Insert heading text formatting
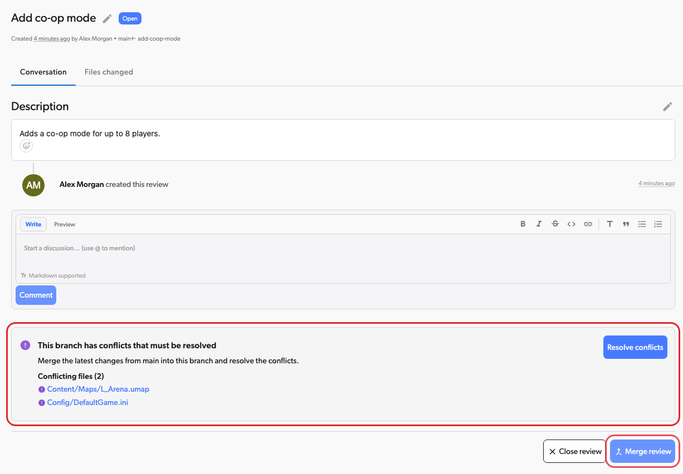 609,224
